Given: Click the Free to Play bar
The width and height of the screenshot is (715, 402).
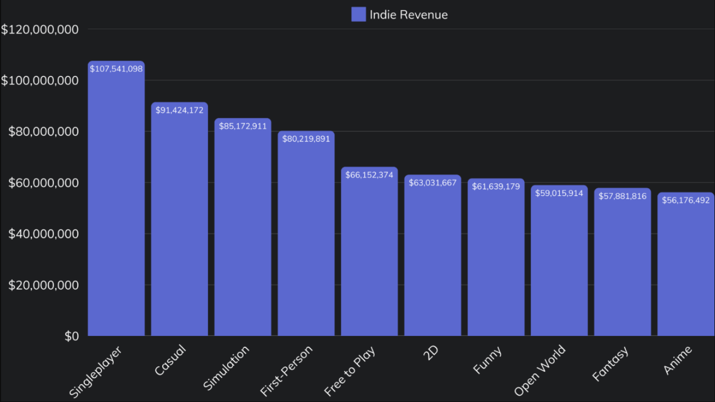Looking at the screenshot, I should pos(369,252).
